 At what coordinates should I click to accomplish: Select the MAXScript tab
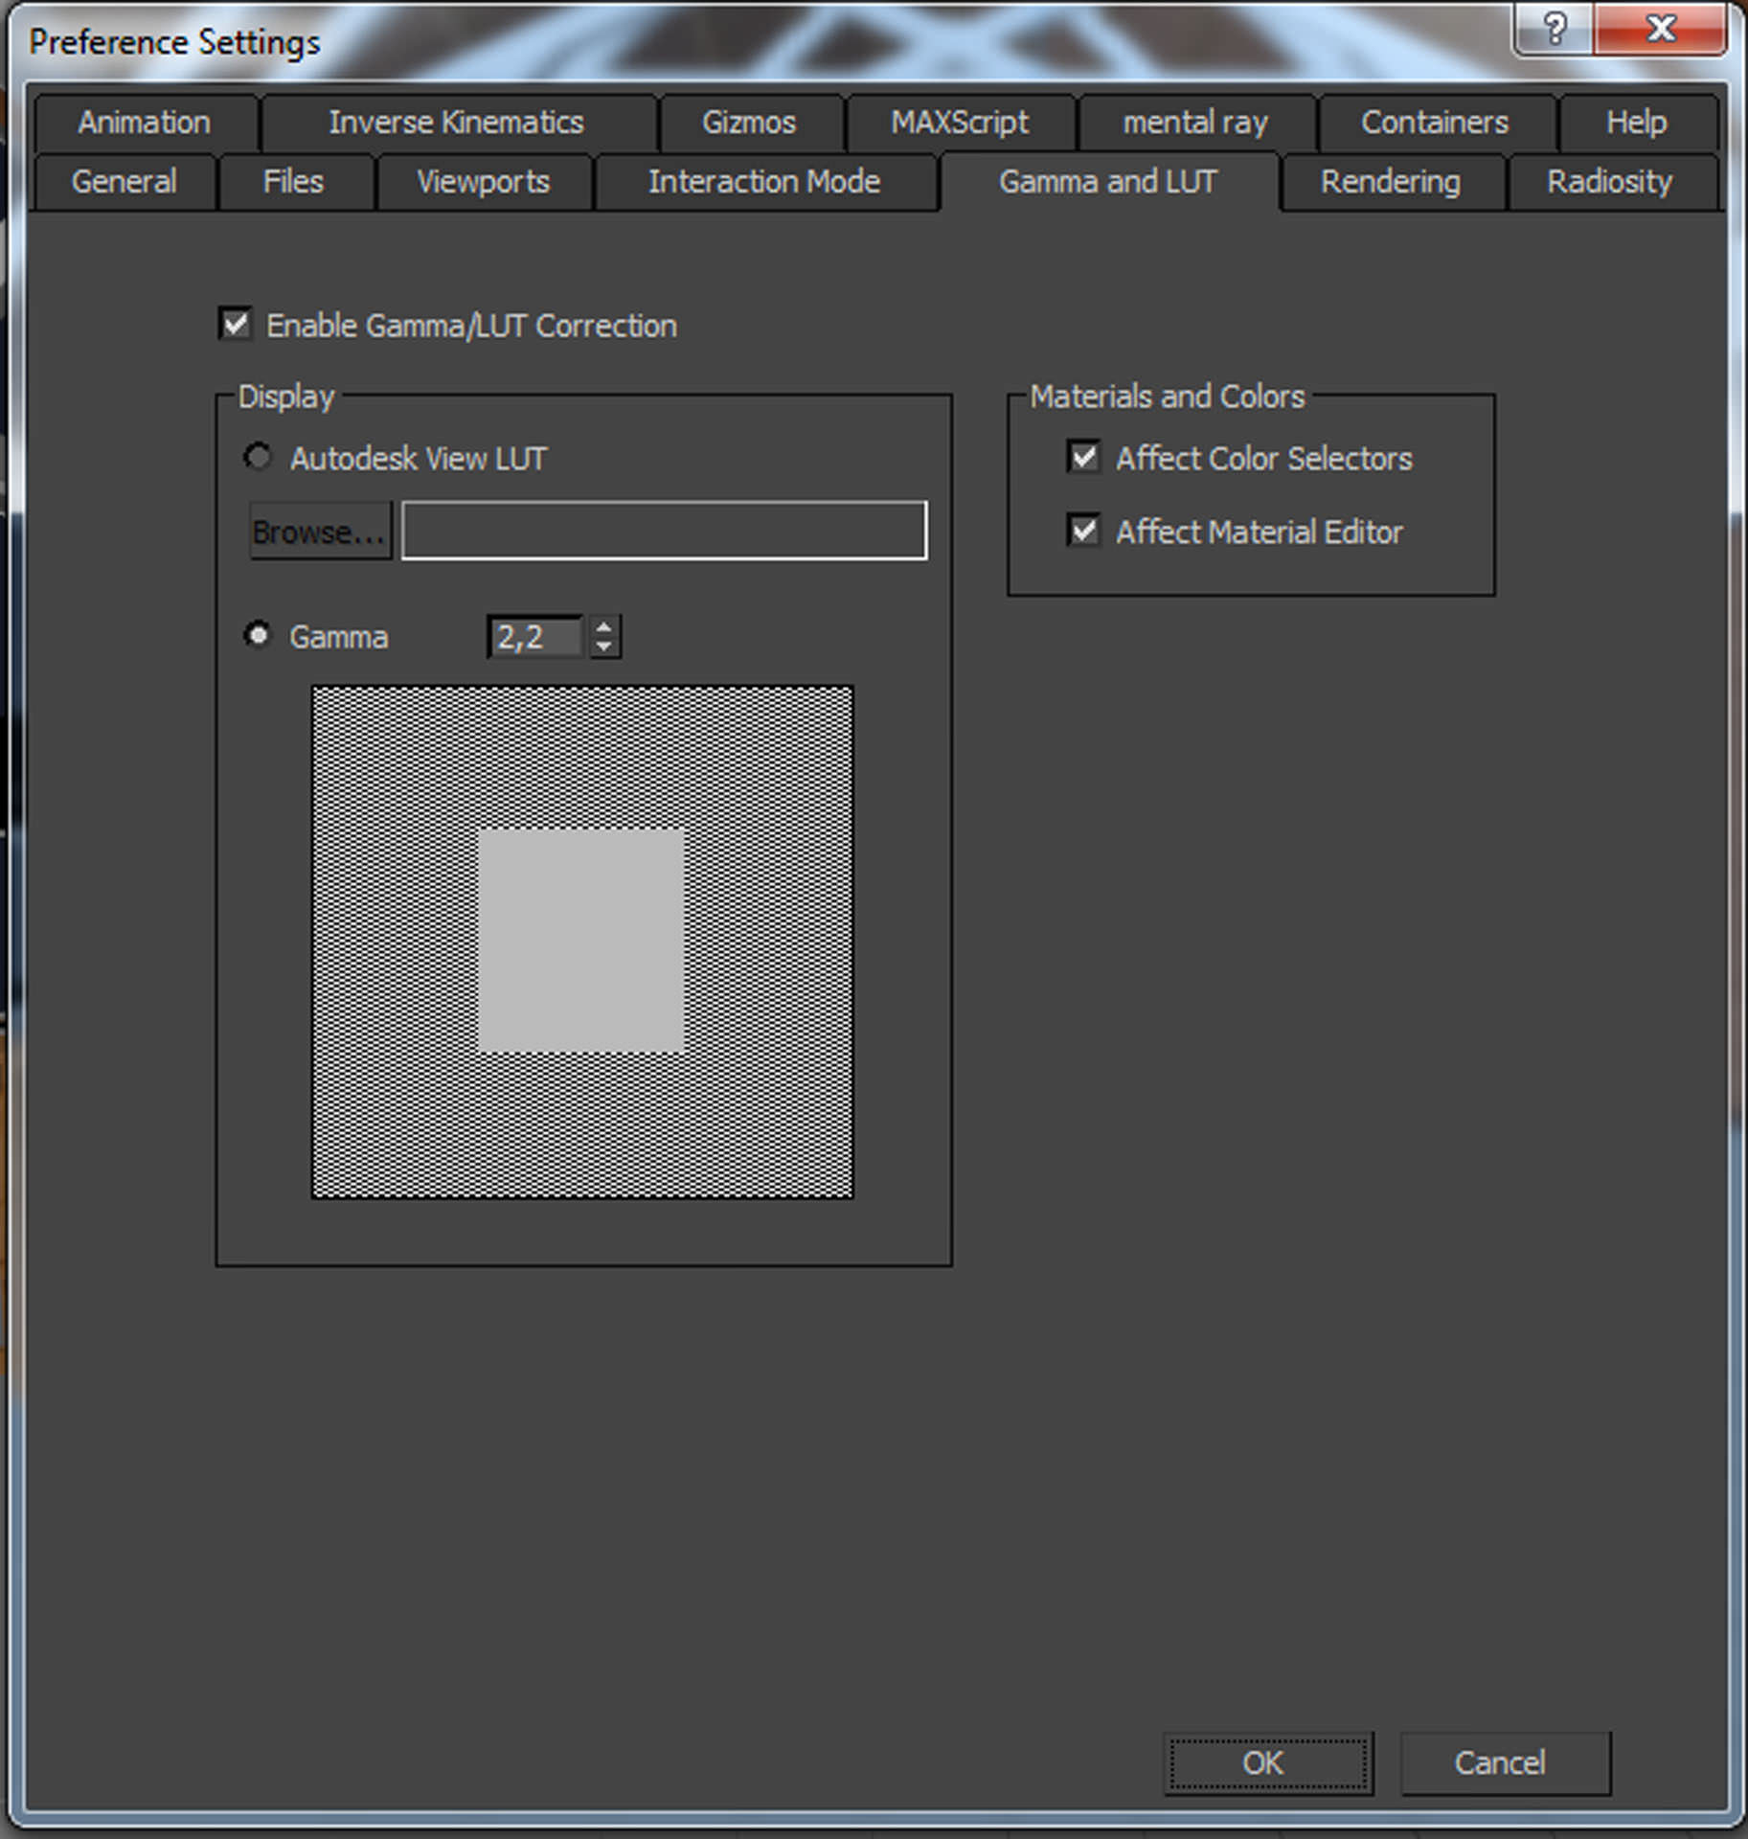click(x=960, y=123)
